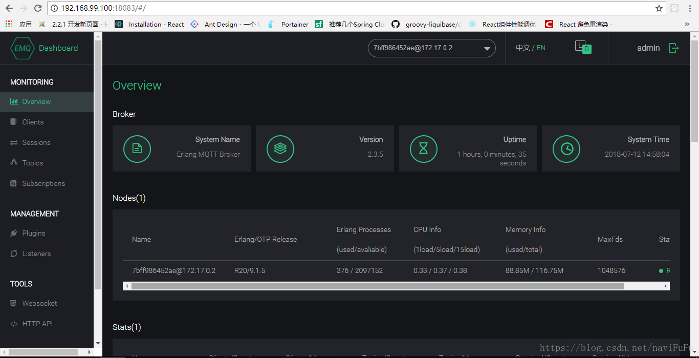
Task: Switch language to 中文
Action: coord(522,48)
